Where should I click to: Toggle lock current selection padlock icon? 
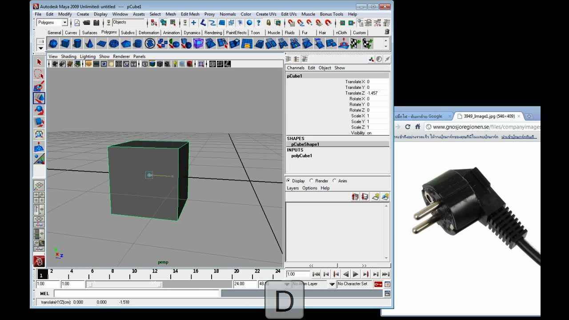[268, 23]
